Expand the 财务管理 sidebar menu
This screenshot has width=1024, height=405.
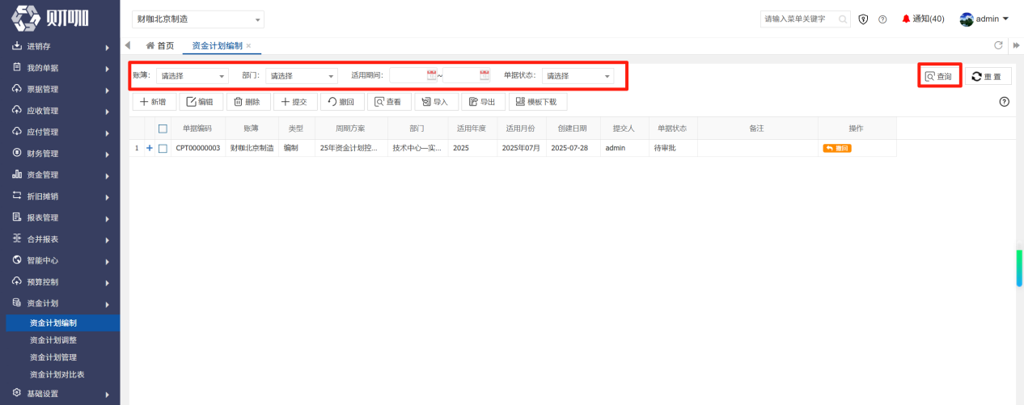[x=60, y=153]
